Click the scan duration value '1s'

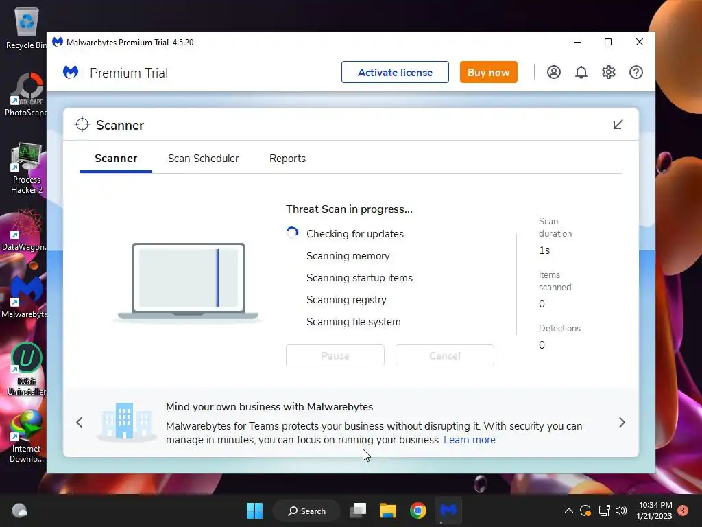coord(544,250)
